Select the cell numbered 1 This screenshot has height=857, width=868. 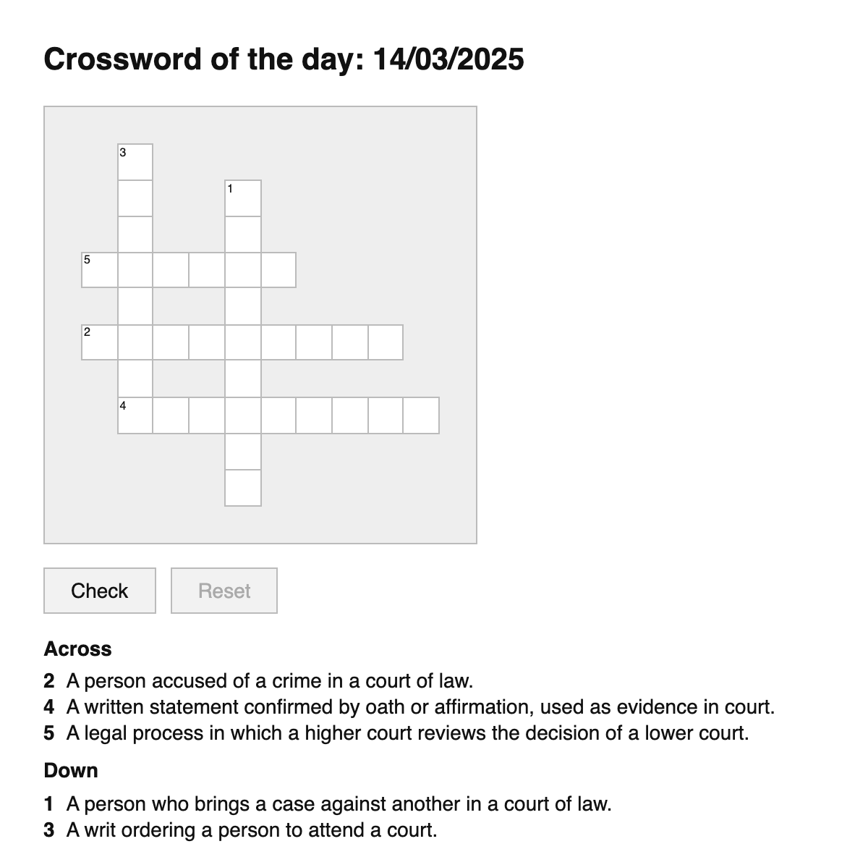(243, 198)
